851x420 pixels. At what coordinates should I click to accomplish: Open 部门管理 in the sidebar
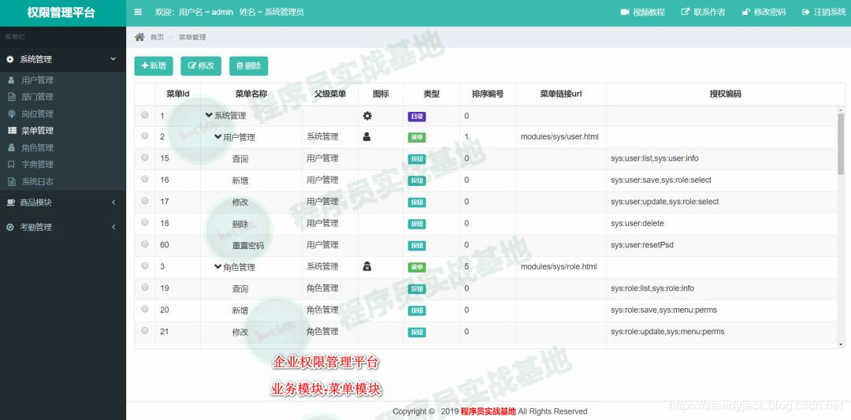[x=38, y=97]
